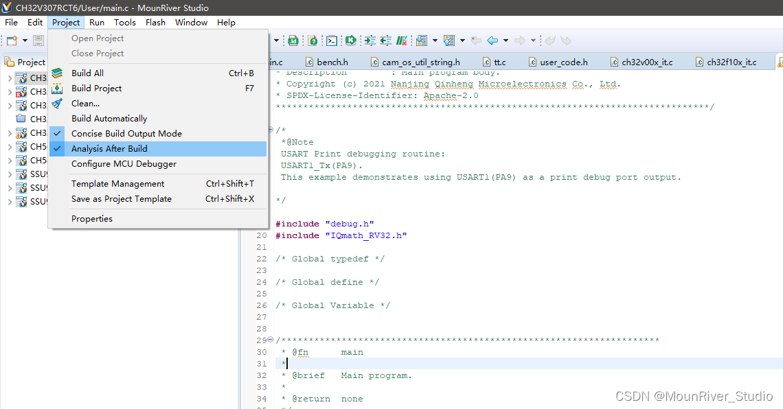This screenshot has width=783, height=409.
Task: Click the bench.h tab file icon
Action: pyautogui.click(x=309, y=62)
